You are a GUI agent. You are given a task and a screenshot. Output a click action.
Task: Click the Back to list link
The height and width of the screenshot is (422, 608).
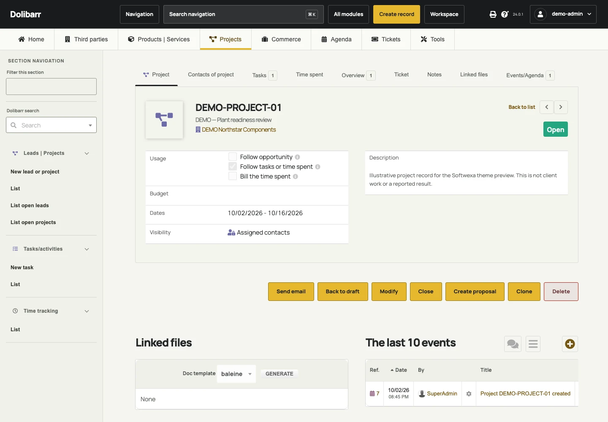[x=522, y=107]
